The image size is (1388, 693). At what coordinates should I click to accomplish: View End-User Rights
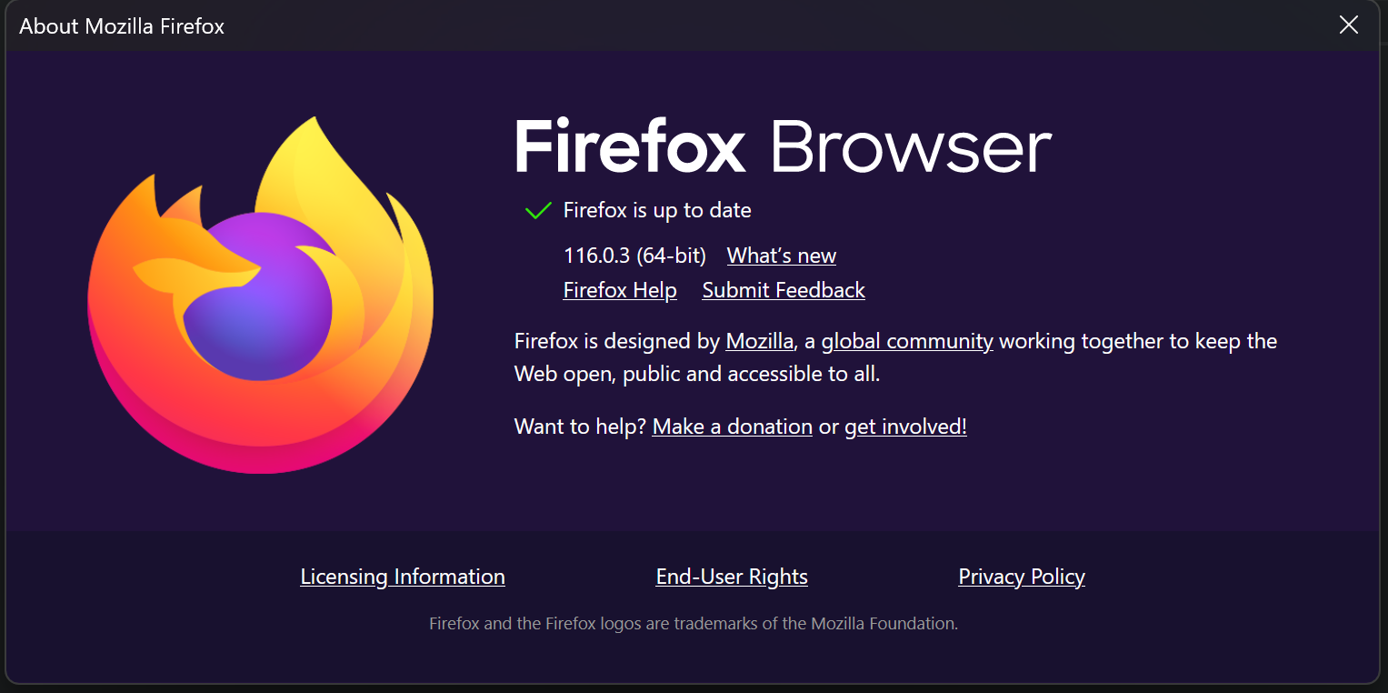[x=732, y=577]
